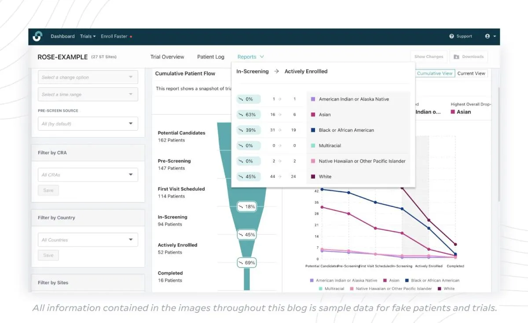Open the All CRAs dropdown
528x323 pixels.
click(88, 174)
